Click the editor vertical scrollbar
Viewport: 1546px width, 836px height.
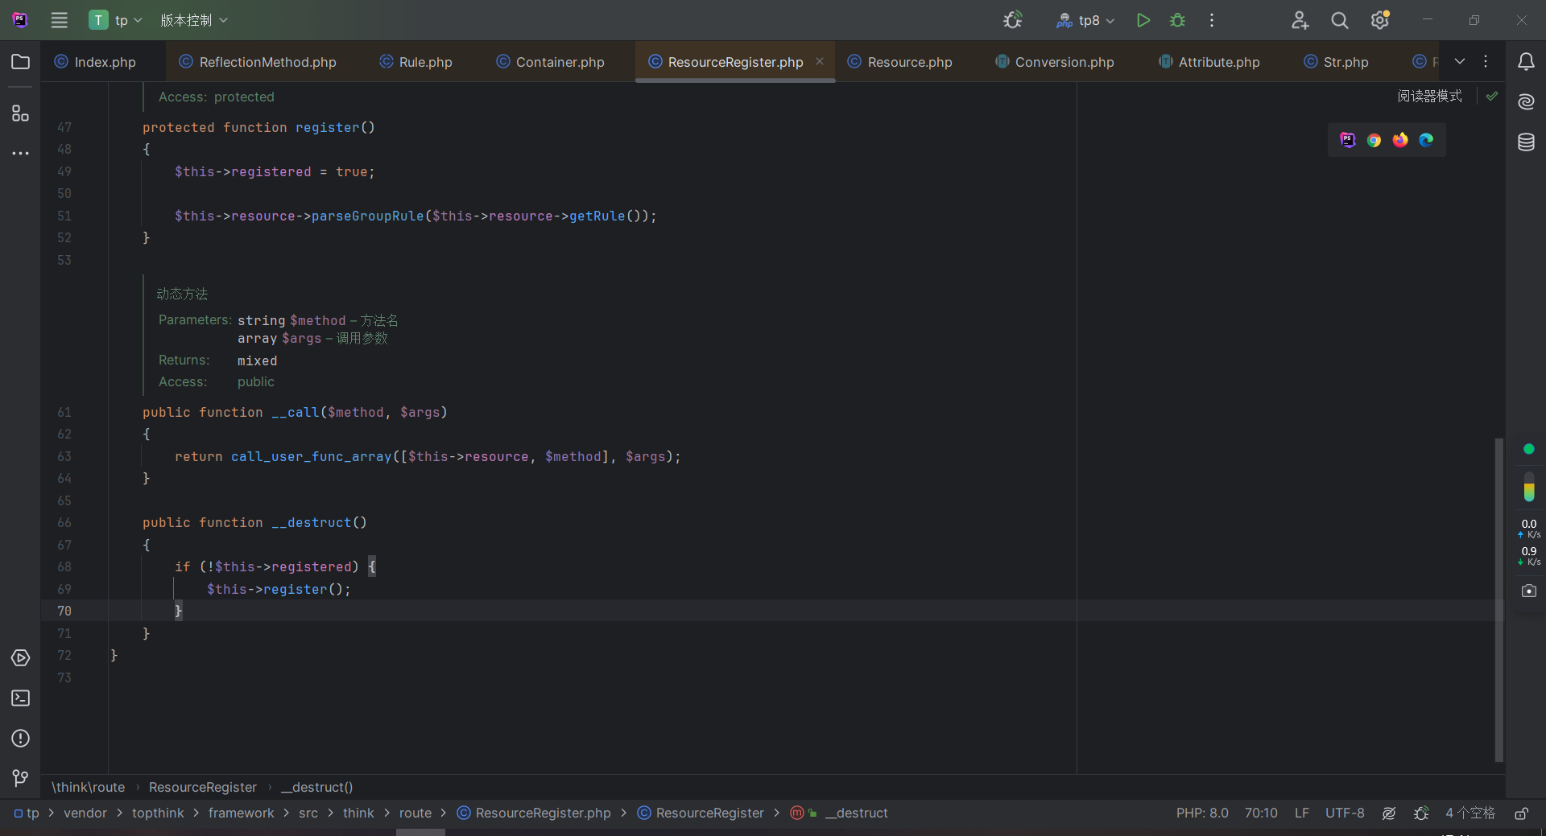point(1498,599)
